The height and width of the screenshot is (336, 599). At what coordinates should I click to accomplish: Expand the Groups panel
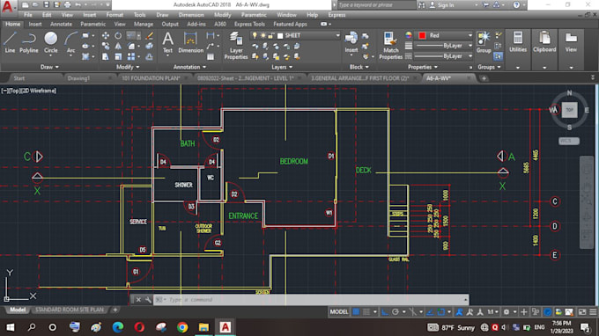tap(489, 67)
